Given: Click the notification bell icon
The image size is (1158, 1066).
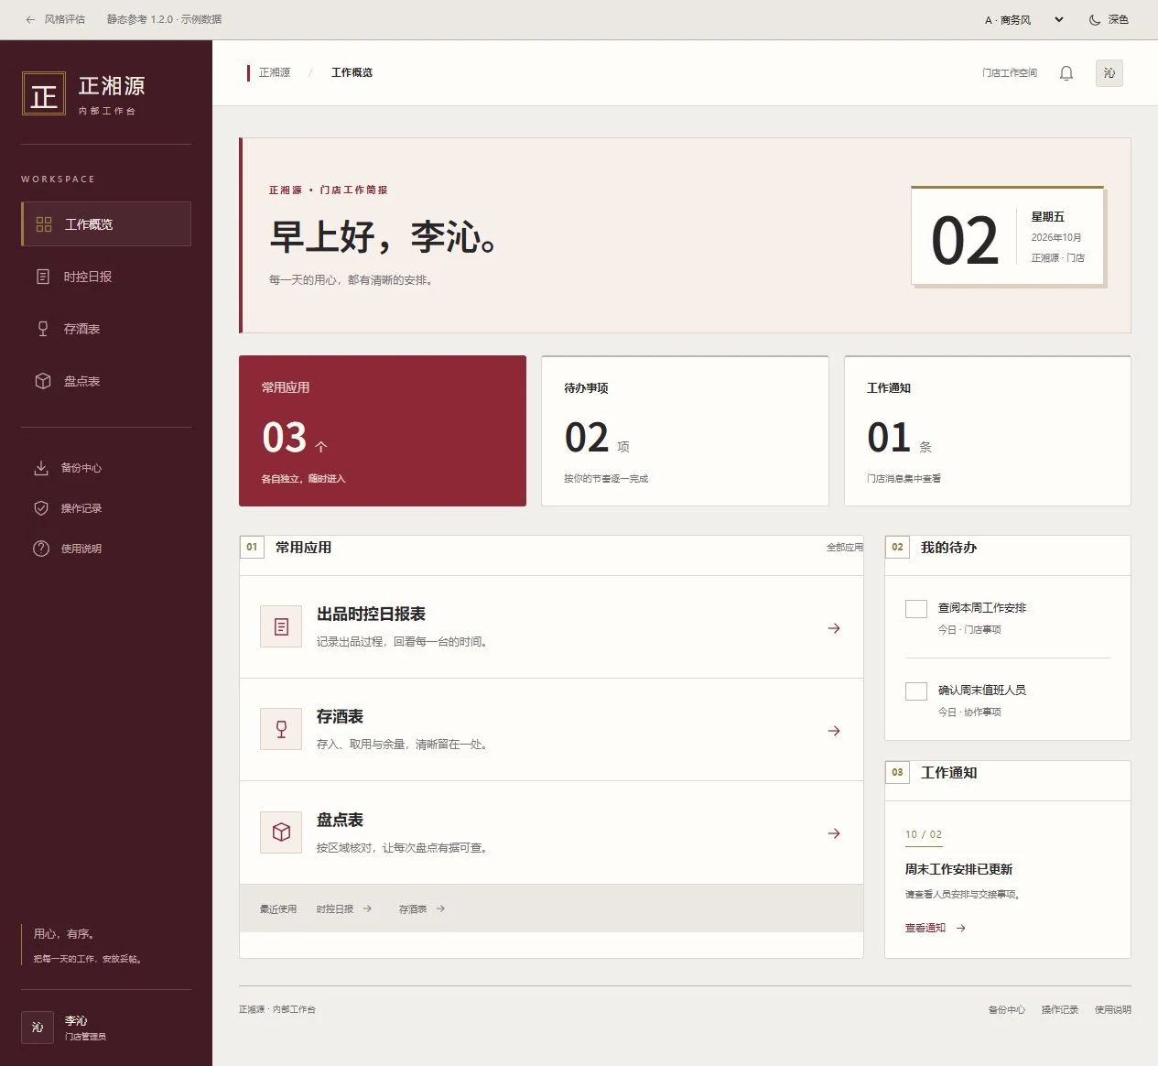Looking at the screenshot, I should click(1066, 73).
